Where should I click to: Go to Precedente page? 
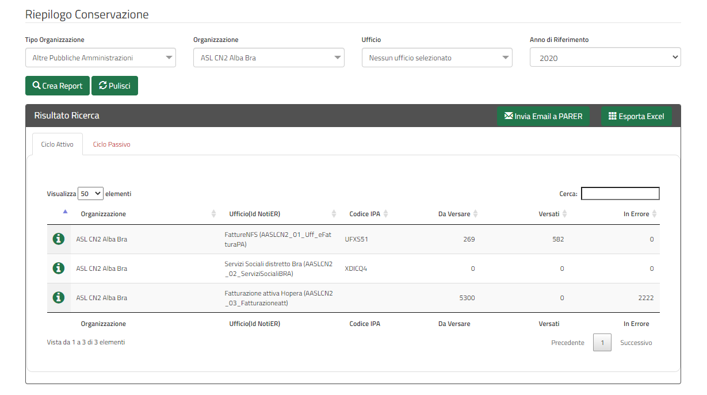568,343
